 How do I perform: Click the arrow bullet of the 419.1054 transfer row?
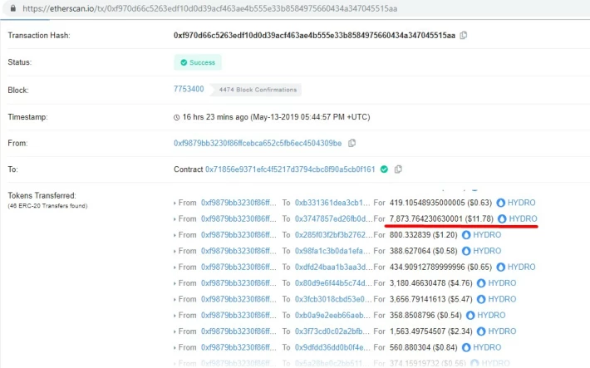coord(175,204)
